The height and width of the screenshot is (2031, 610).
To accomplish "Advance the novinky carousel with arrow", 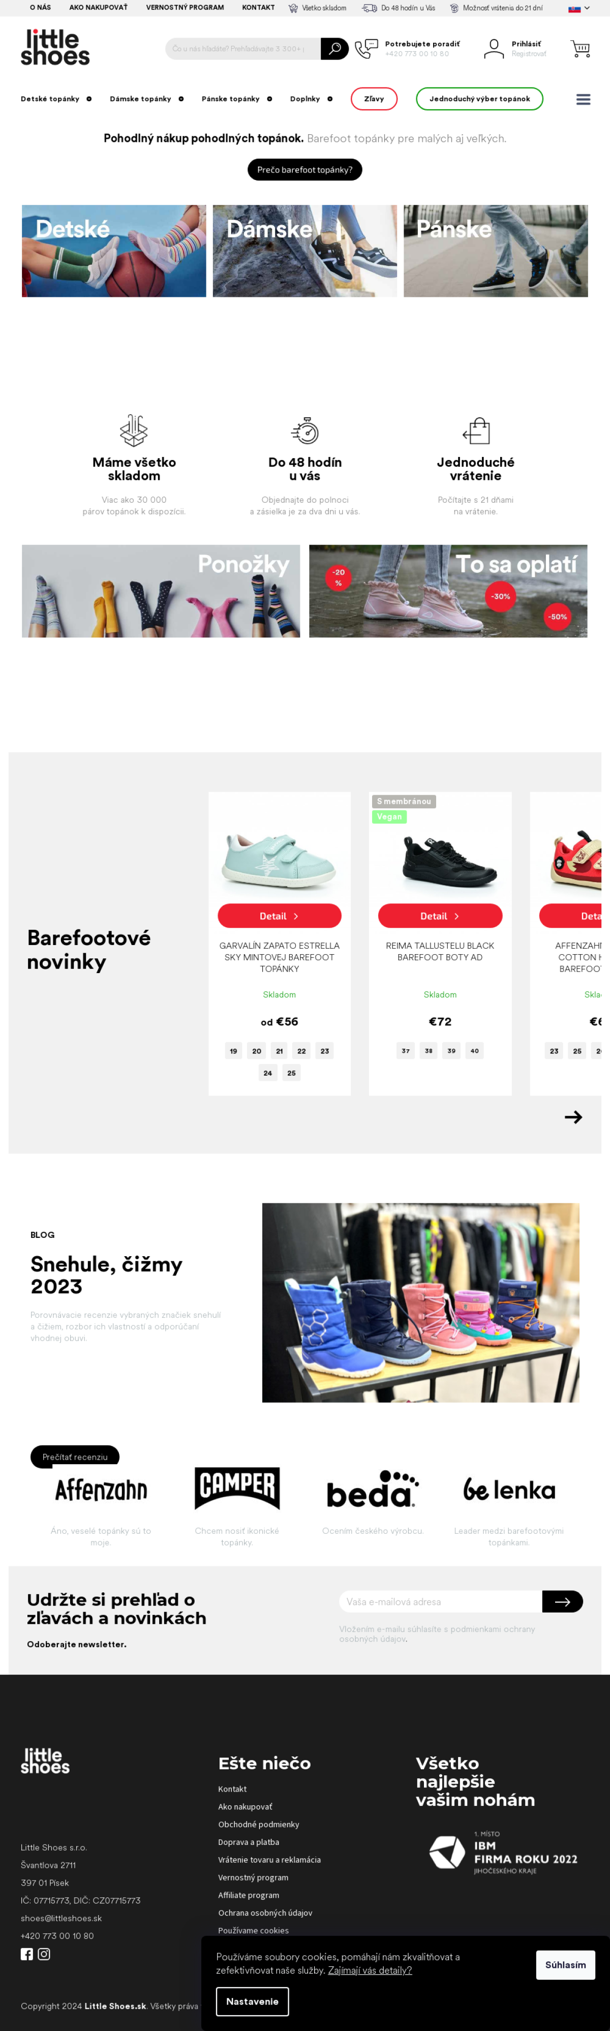I will 573,1117.
